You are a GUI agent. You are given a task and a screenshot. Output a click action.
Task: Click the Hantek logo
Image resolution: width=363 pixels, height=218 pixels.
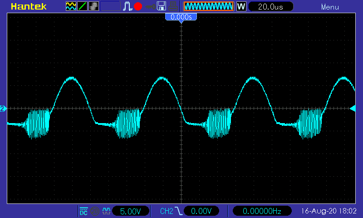tap(29, 6)
